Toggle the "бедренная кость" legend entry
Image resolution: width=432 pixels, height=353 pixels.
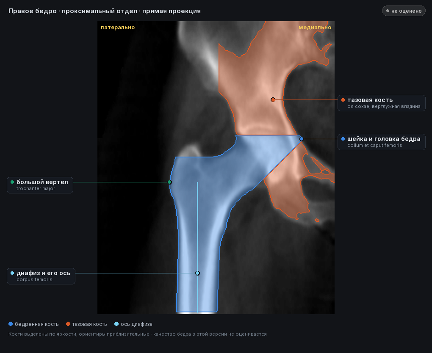pos(33,324)
